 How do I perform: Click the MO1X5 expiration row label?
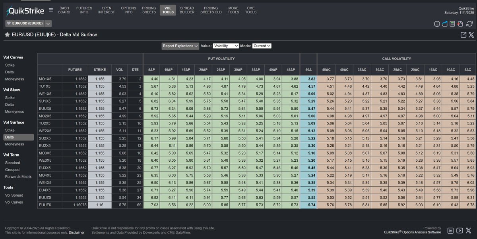pyautogui.click(x=50, y=79)
